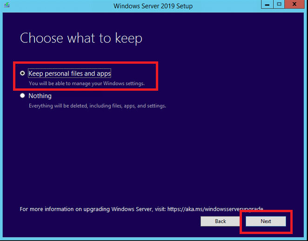This screenshot has height=241, width=308.
Task: Click the setup icon in the title bar
Action: coord(7,5)
